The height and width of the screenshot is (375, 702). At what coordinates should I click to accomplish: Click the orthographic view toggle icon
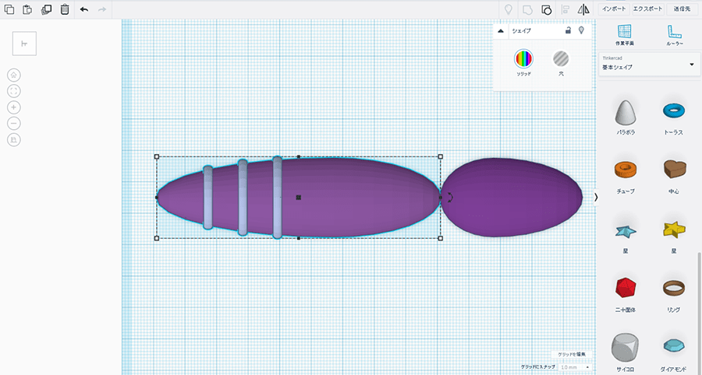14,140
